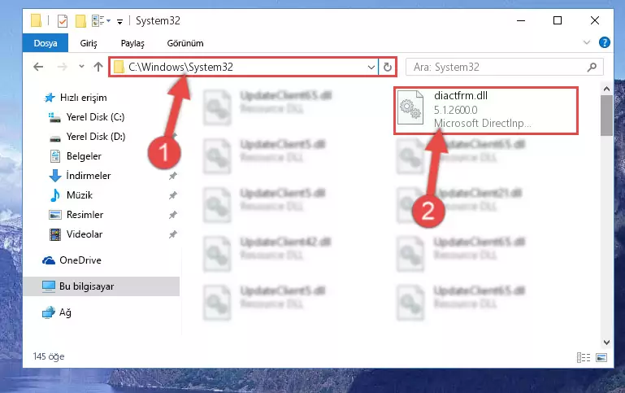Select Bu bilgisayar in navigation pane
625x393 pixels.
[x=102, y=286]
